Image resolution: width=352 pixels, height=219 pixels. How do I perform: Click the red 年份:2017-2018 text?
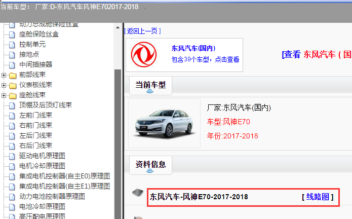[x=232, y=136]
